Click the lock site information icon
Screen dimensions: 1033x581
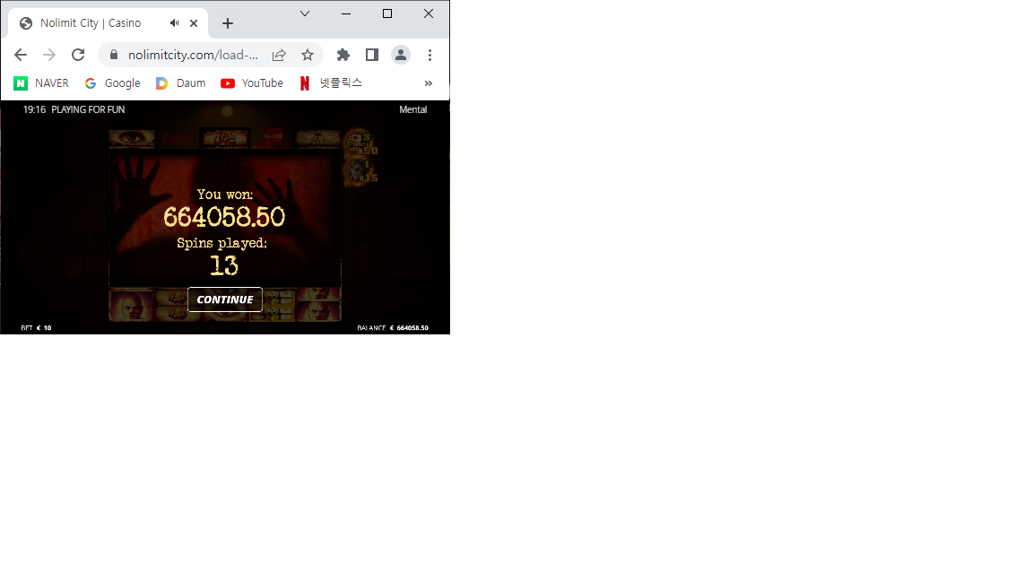coord(113,55)
